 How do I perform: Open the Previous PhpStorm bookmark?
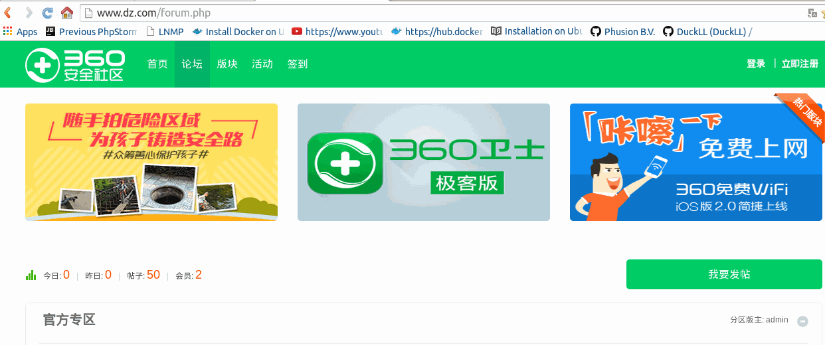[x=91, y=31]
